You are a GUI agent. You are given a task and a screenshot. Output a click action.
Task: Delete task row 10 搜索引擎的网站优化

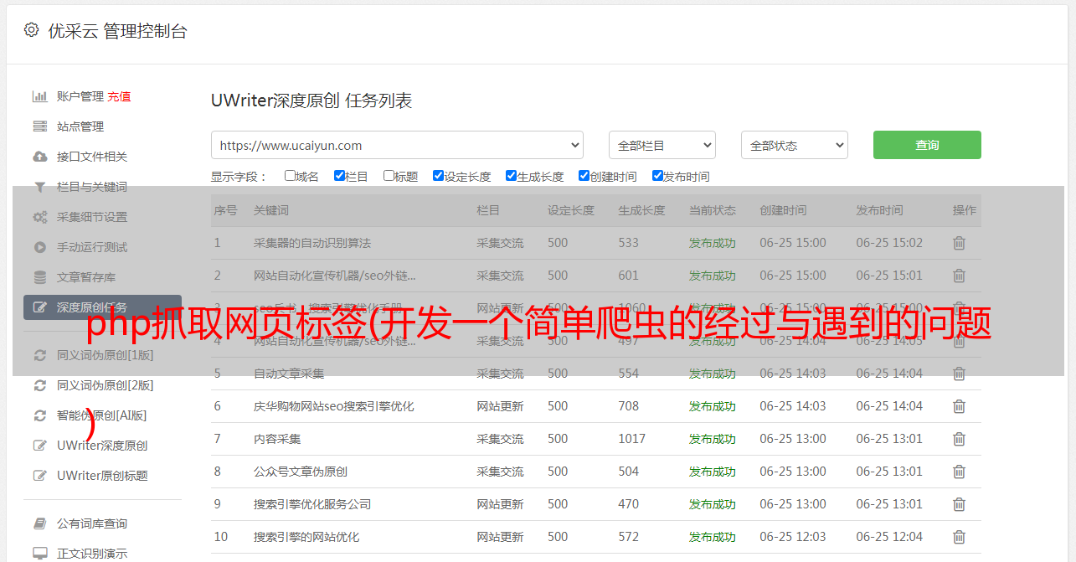point(959,537)
